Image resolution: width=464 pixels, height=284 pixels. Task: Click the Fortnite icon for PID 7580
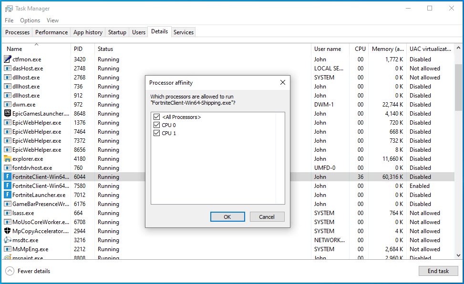click(x=8, y=186)
